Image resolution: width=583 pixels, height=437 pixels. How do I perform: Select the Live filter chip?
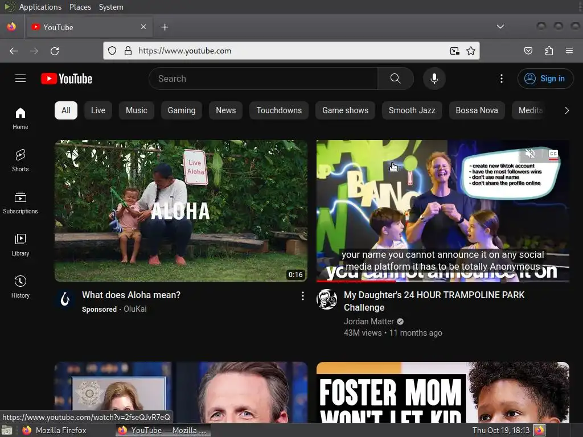pyautogui.click(x=98, y=110)
